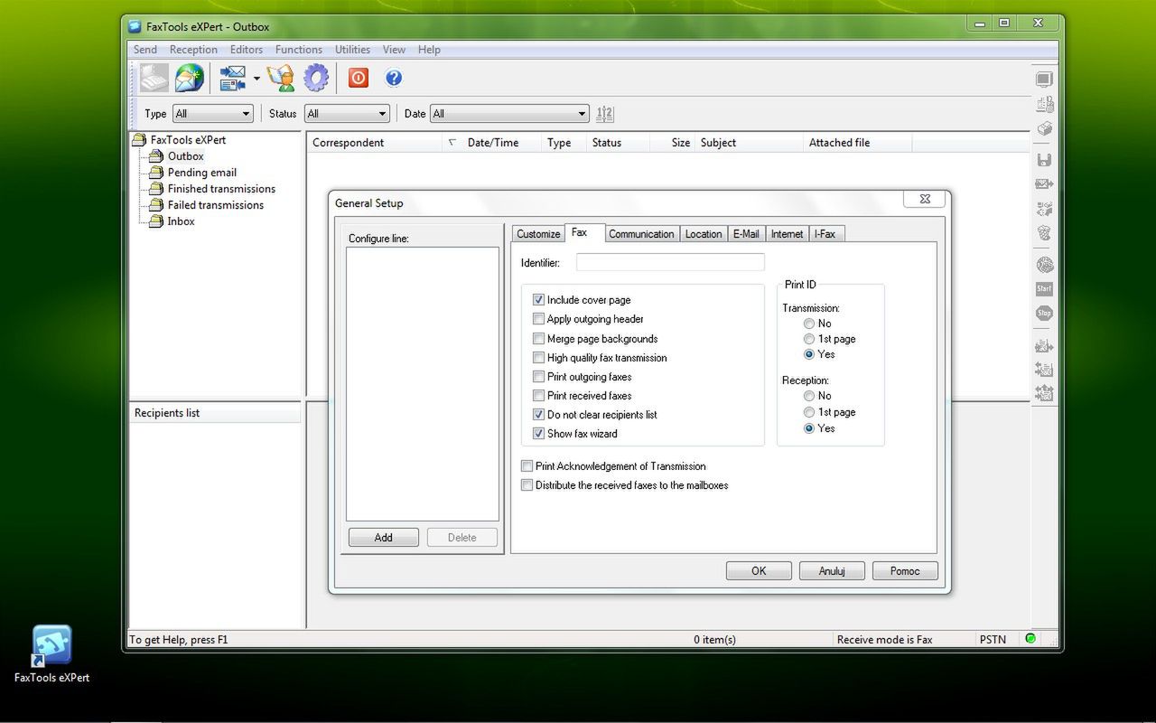Open the Date filter dropdown
Screen dimensions: 1156x723
click(509, 114)
